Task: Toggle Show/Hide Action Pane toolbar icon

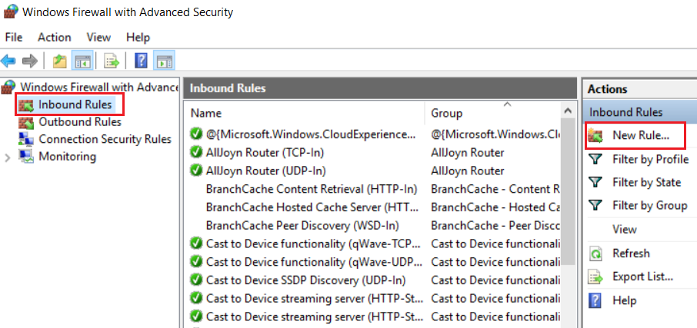Action: (164, 61)
